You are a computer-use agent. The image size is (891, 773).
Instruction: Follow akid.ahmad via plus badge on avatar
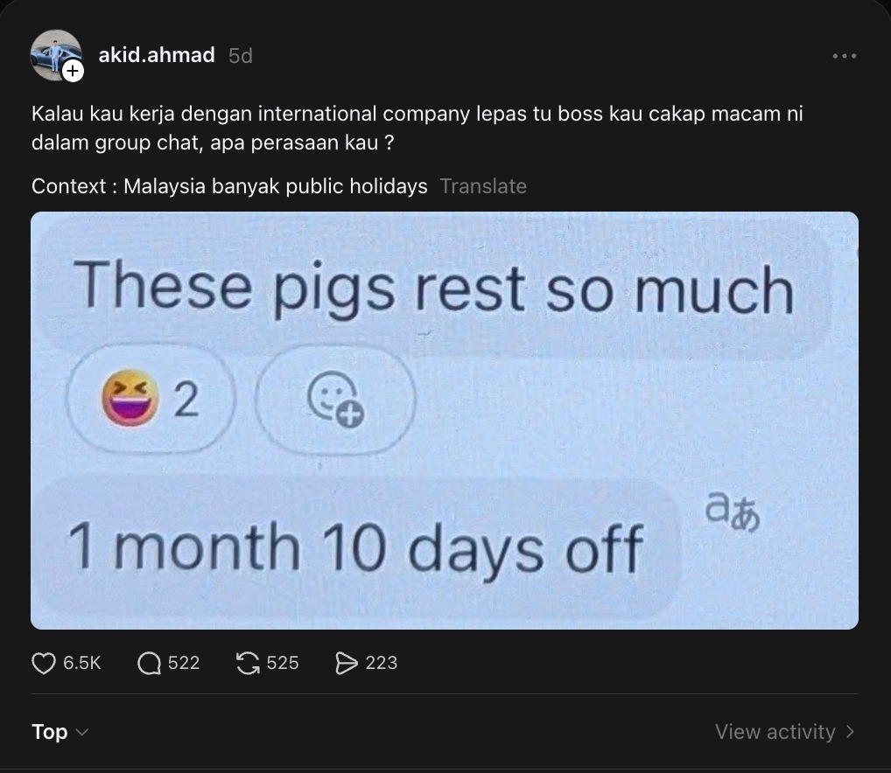tap(74, 73)
